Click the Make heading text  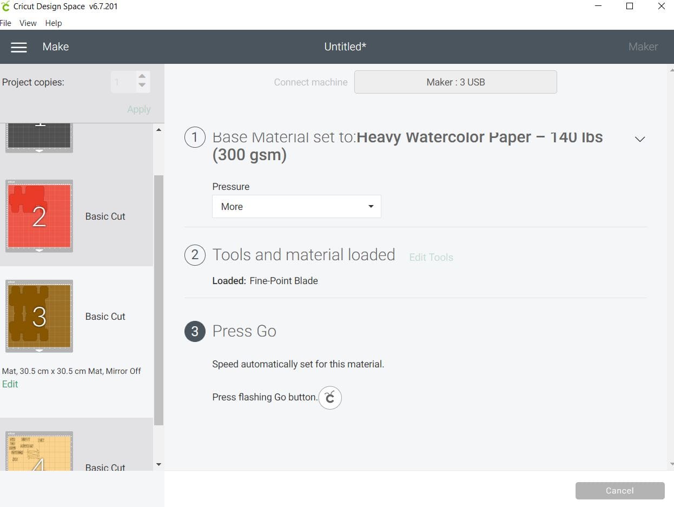(x=56, y=47)
